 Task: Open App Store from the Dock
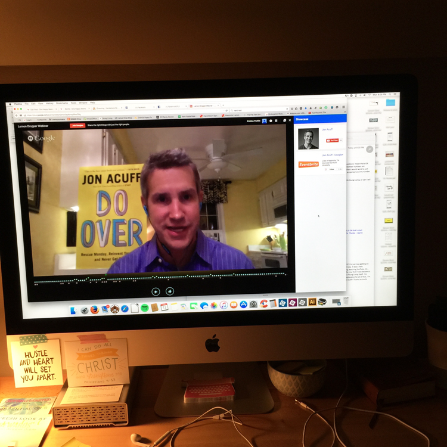click(x=243, y=304)
